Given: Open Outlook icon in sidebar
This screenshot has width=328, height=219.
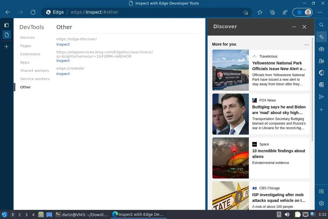Looking at the screenshot, I should click(x=321, y=85).
